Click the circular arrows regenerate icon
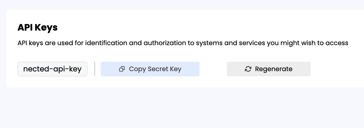This screenshot has width=364, height=128. (x=248, y=69)
